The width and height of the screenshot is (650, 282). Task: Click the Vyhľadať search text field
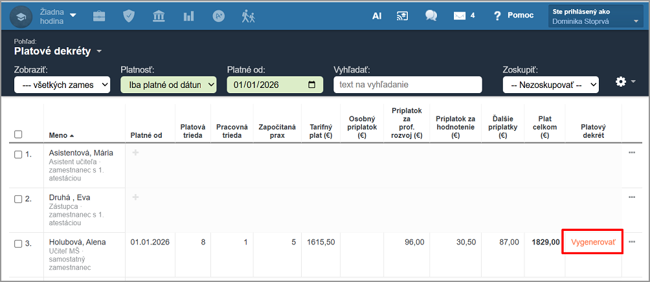[x=407, y=85]
